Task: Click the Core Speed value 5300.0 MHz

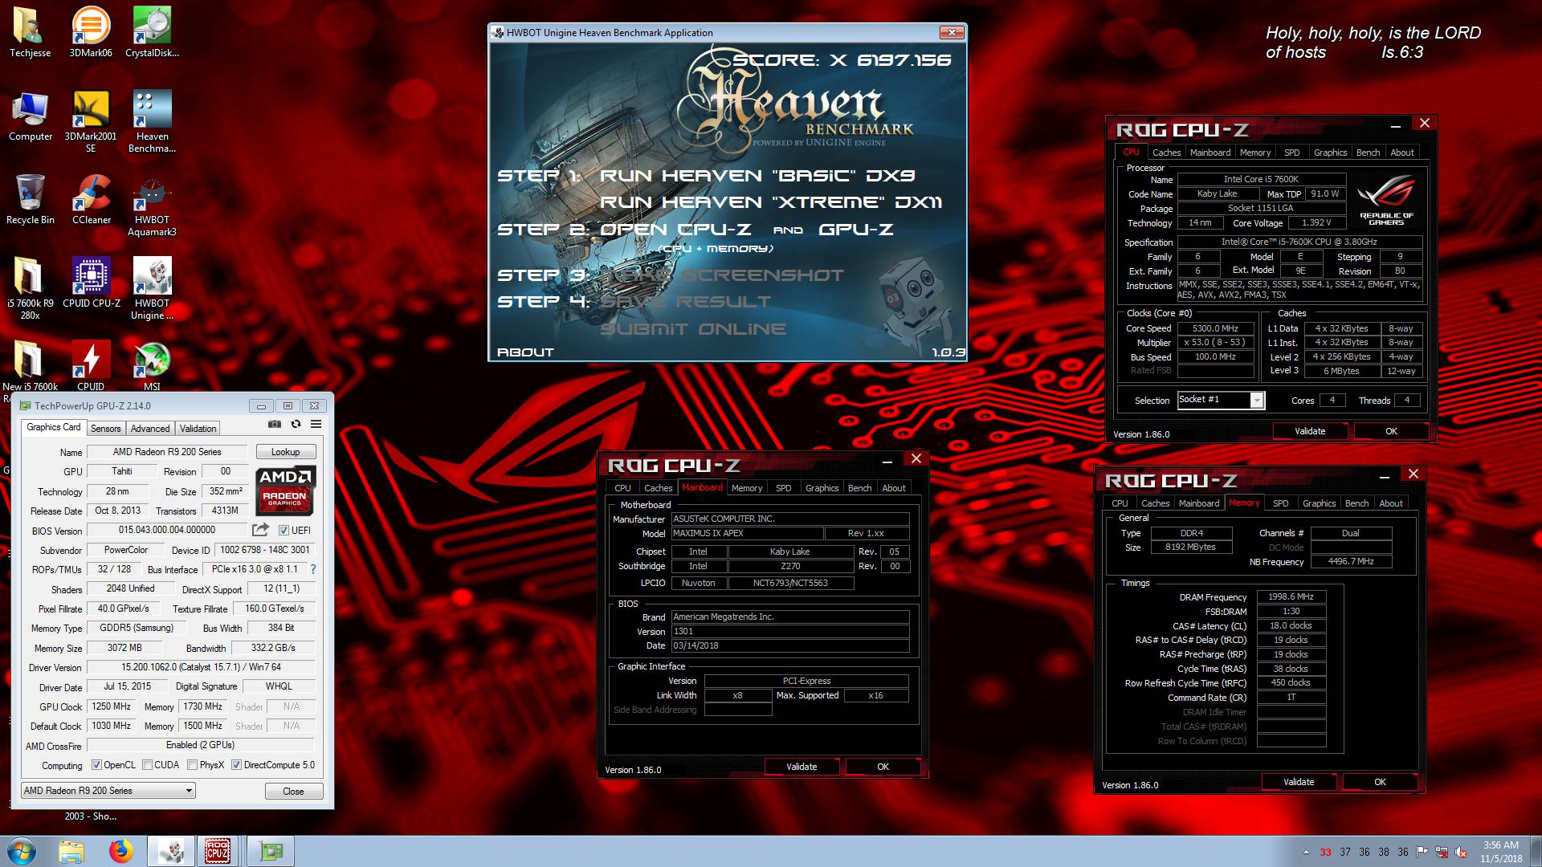Action: pos(1215,328)
